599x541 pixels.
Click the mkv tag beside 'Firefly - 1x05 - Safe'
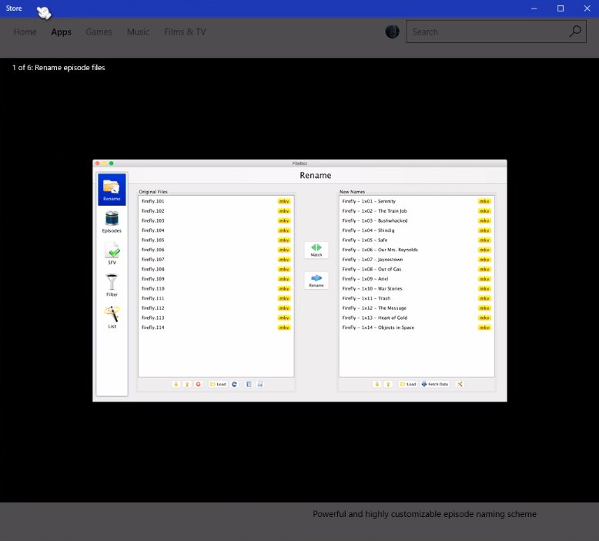tap(484, 240)
